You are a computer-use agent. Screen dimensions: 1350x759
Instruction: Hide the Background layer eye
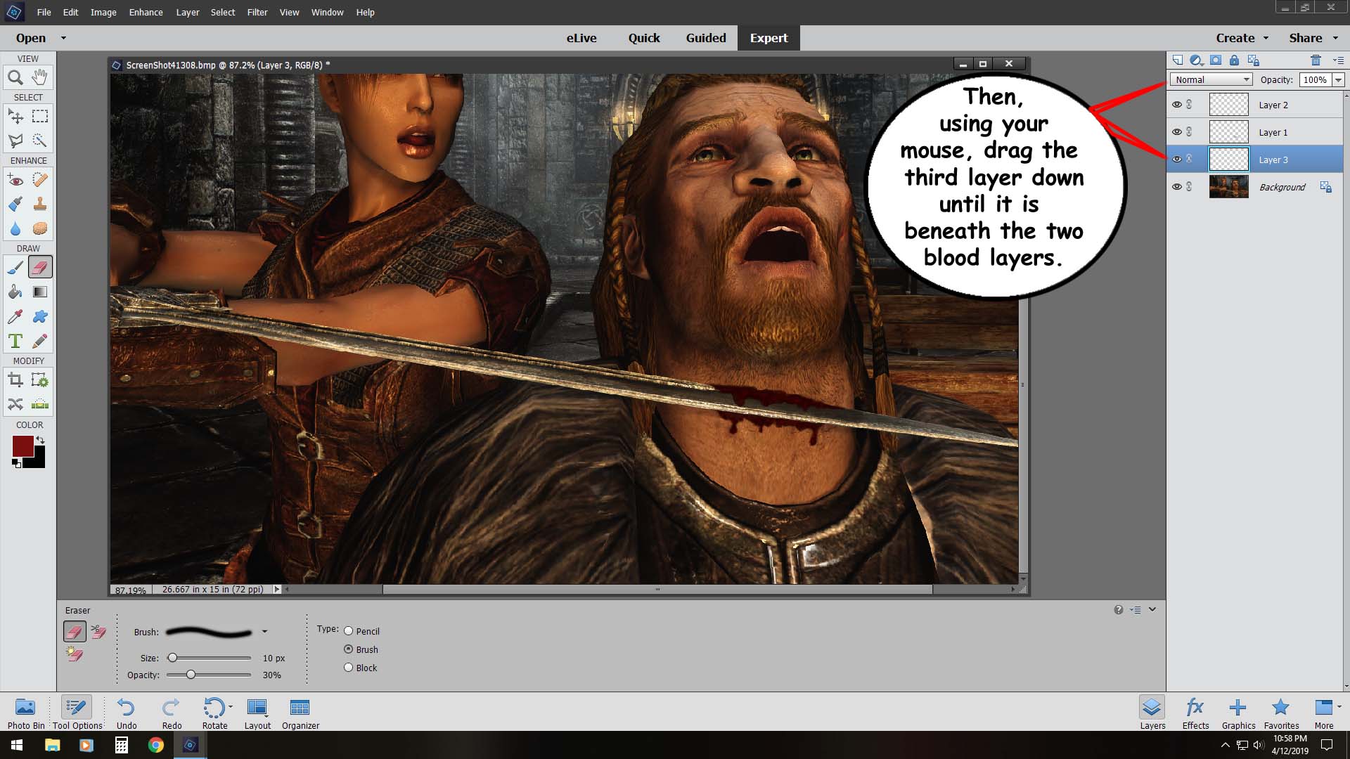pyautogui.click(x=1177, y=187)
